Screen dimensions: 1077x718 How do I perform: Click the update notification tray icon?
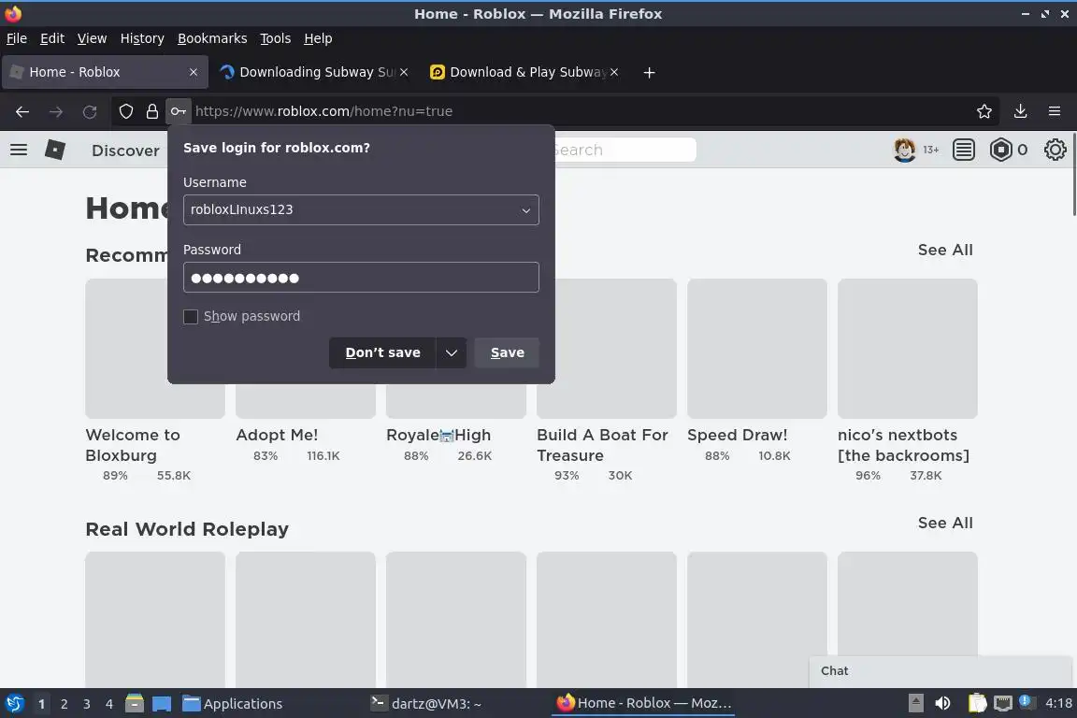pos(1026,701)
